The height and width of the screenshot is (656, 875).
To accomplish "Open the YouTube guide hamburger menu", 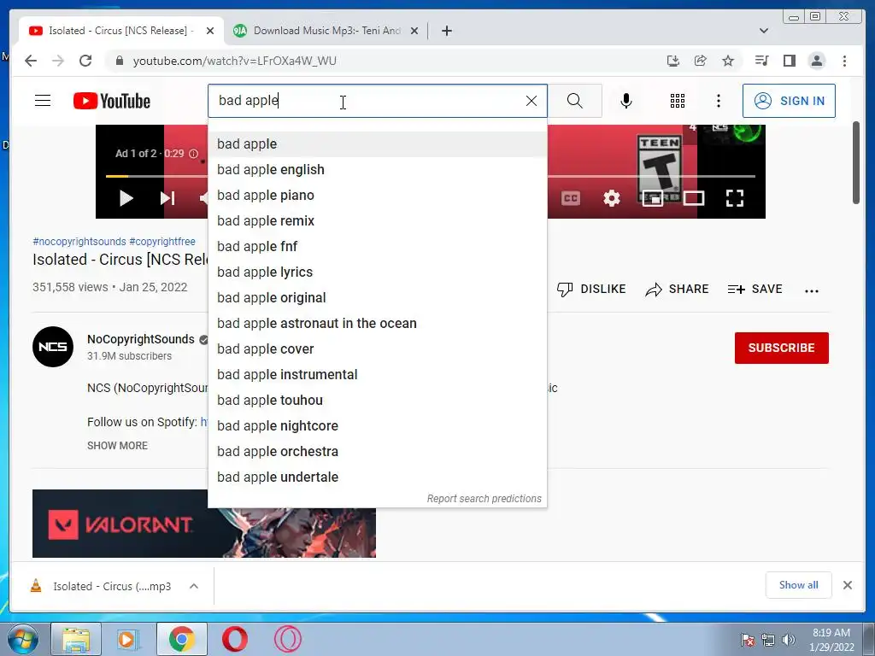I will [43, 101].
